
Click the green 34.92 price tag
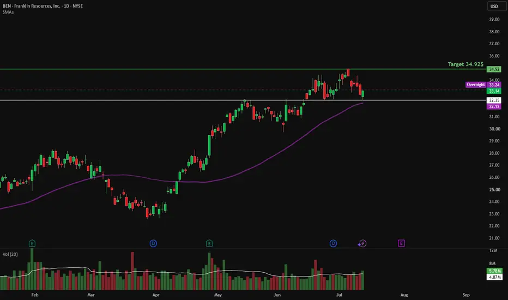(494, 69)
